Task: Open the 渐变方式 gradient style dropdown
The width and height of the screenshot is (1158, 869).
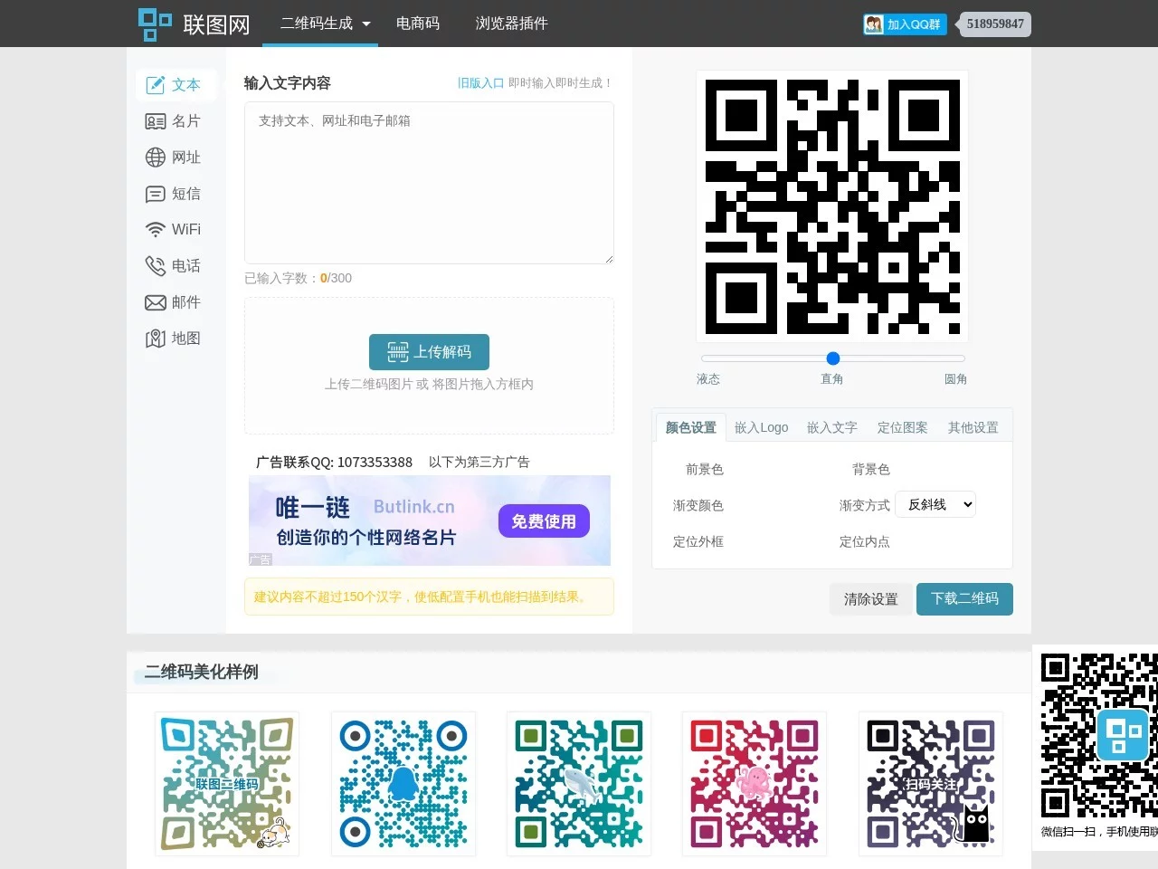Action: point(935,504)
